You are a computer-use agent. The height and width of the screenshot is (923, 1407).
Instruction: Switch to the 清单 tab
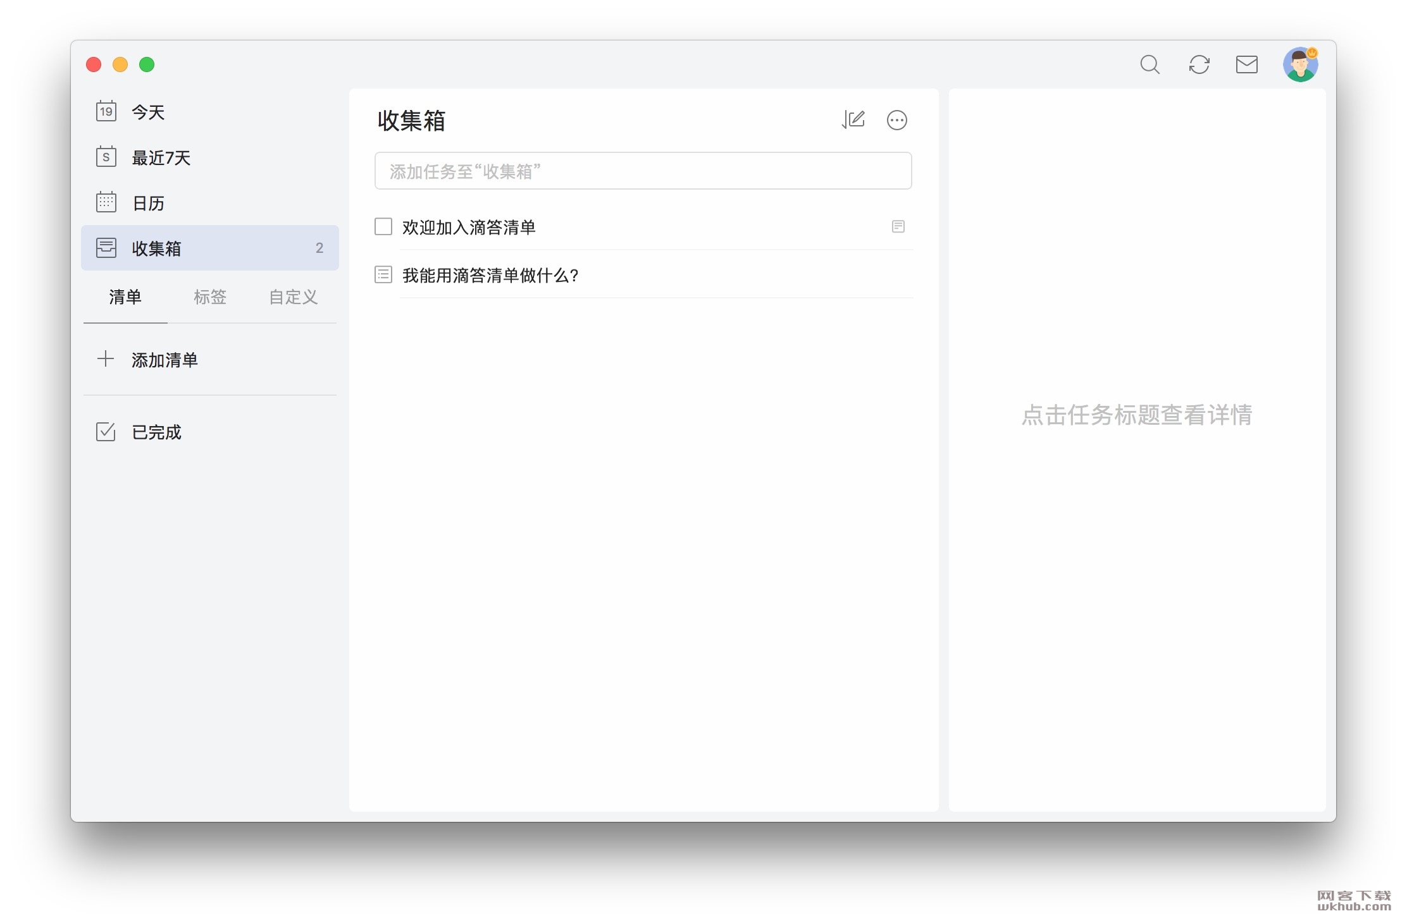tap(125, 297)
